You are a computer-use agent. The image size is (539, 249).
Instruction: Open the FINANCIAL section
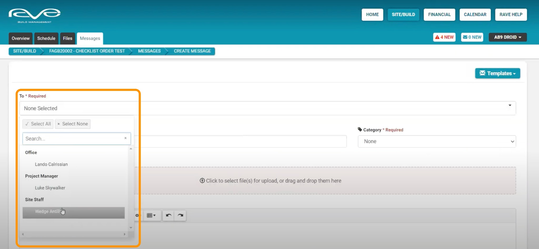tap(439, 14)
